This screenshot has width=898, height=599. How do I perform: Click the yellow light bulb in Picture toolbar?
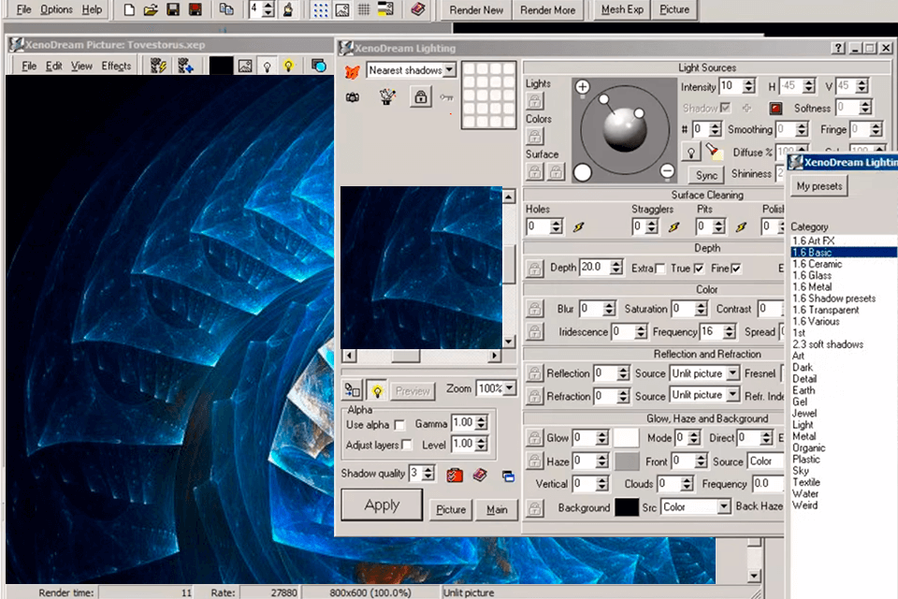(x=289, y=66)
